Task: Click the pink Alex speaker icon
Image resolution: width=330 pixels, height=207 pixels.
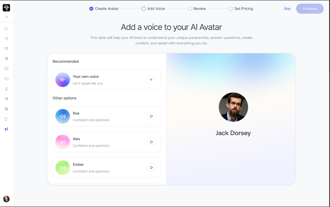Action: coord(63,142)
